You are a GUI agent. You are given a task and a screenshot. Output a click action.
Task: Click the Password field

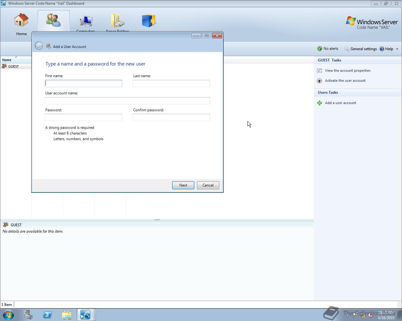tap(83, 117)
